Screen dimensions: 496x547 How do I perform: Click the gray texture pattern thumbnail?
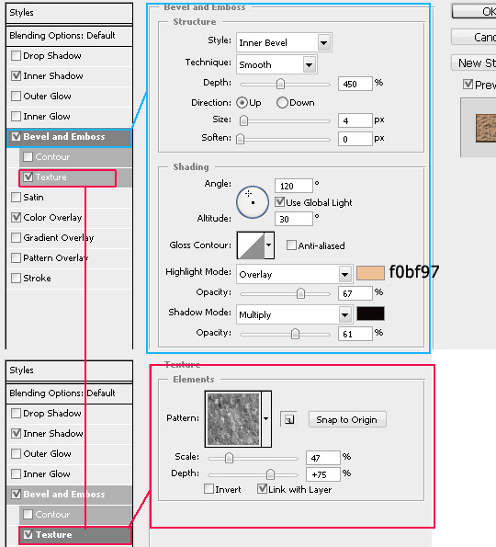tap(233, 418)
